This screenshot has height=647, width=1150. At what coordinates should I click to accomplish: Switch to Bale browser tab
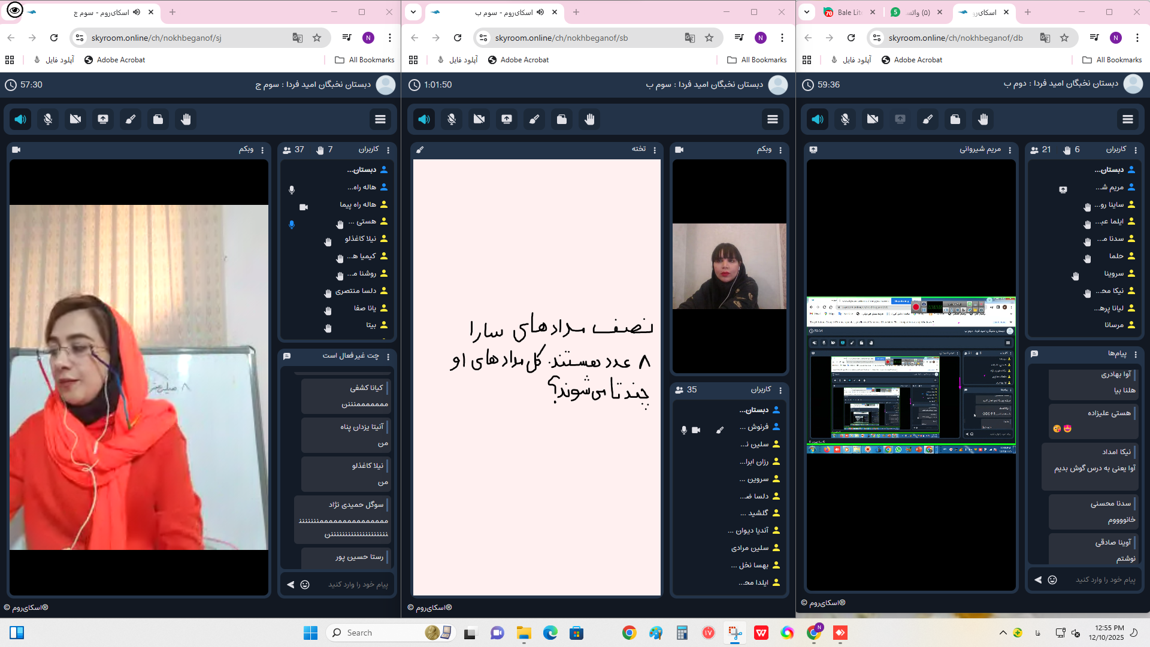tap(848, 12)
